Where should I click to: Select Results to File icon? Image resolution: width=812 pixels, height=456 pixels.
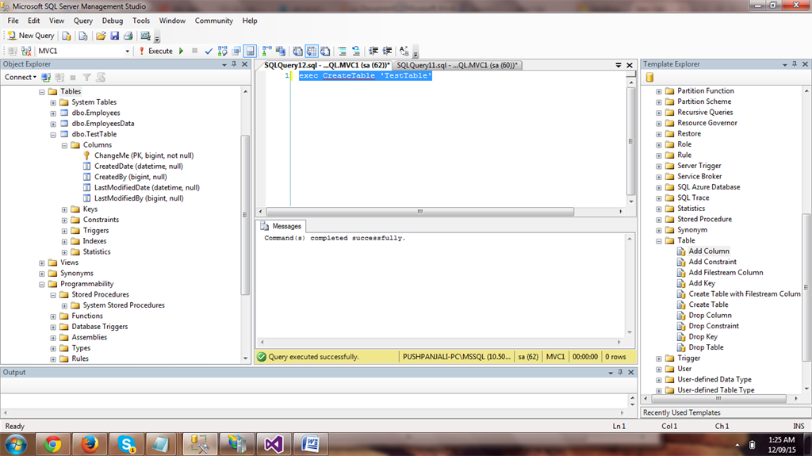pyautogui.click(x=325, y=51)
